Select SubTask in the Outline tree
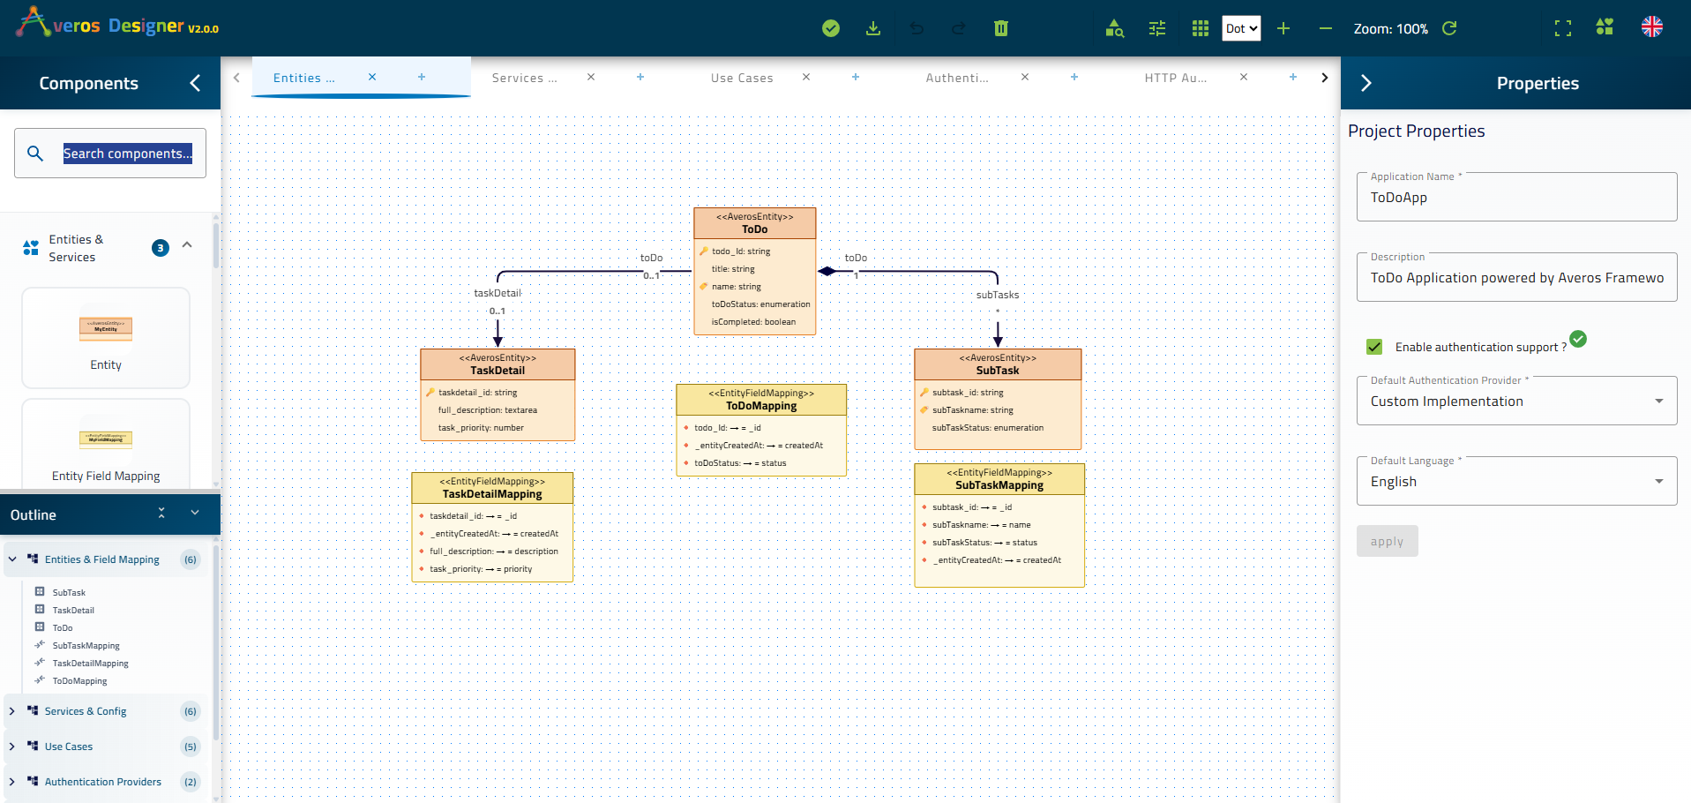This screenshot has width=1691, height=803. 69,593
